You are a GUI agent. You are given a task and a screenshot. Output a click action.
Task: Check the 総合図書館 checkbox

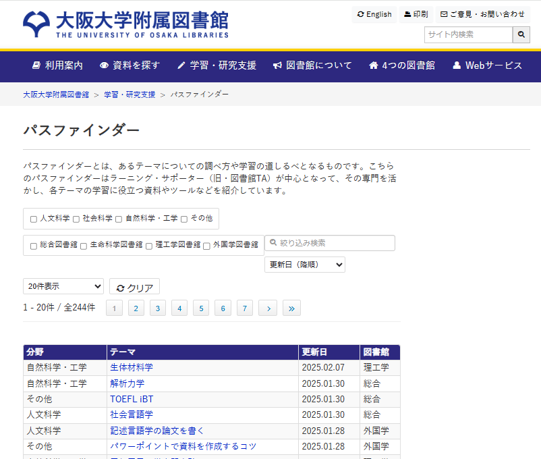click(x=34, y=246)
